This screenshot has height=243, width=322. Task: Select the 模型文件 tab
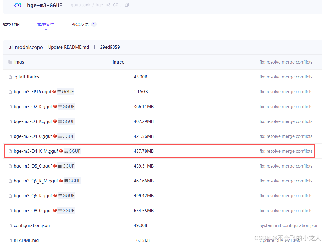pyautogui.click(x=46, y=24)
